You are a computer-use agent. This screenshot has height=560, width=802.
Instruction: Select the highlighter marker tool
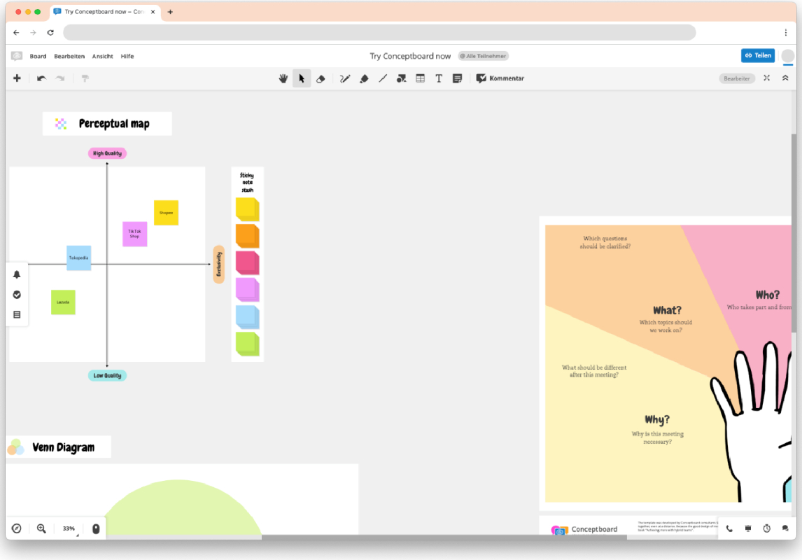pos(364,78)
